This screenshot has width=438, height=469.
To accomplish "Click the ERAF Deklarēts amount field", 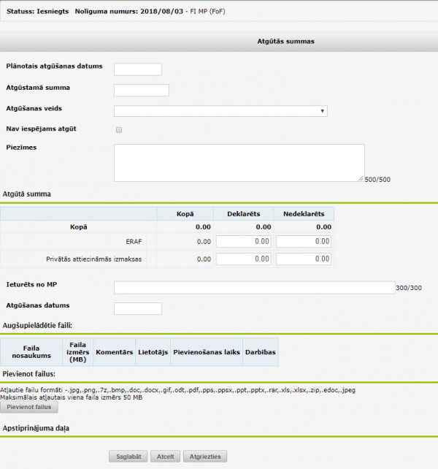I will coord(243,242).
